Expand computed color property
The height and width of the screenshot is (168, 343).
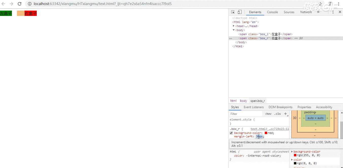(x=292, y=160)
